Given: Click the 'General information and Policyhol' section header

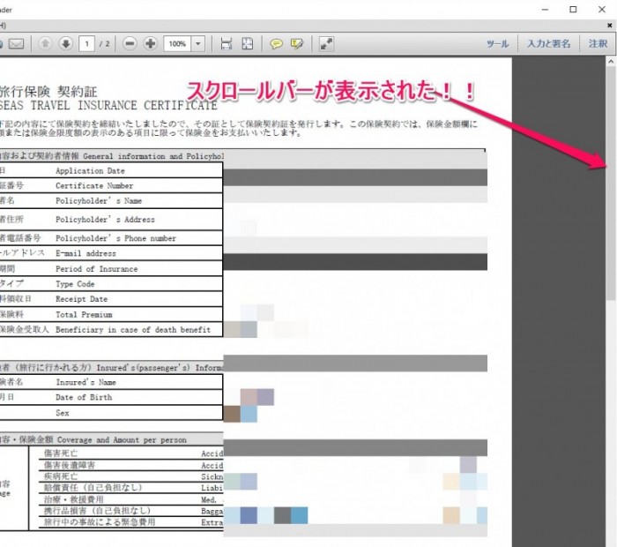Looking at the screenshot, I should (153, 156).
